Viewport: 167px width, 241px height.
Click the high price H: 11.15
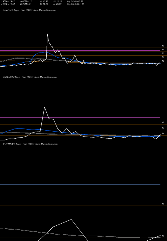tap(58, 1)
